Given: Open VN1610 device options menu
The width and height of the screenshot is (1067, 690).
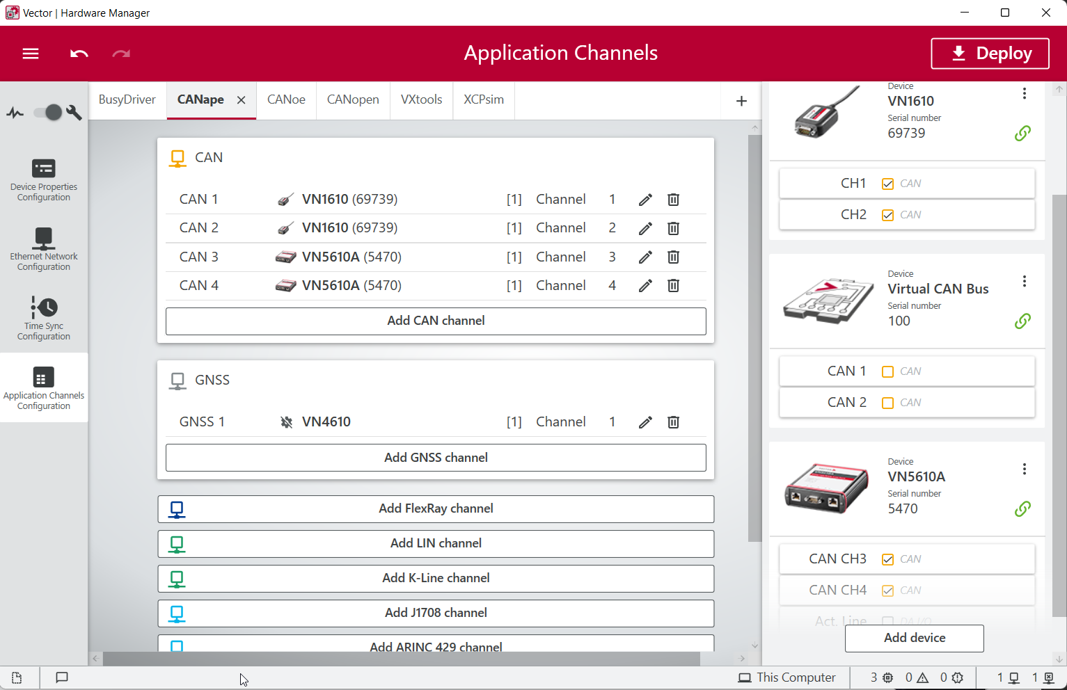Looking at the screenshot, I should 1024,93.
